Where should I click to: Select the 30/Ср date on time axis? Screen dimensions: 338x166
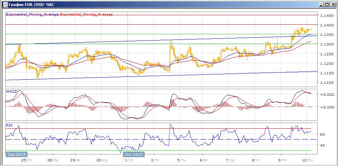pyautogui.click(x=102, y=160)
